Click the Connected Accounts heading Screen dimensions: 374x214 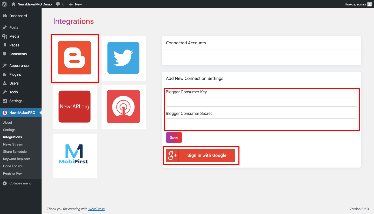[186, 43]
